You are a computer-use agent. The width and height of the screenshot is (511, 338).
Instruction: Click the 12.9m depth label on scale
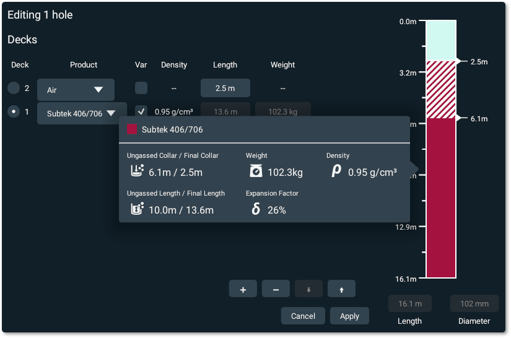point(406,227)
